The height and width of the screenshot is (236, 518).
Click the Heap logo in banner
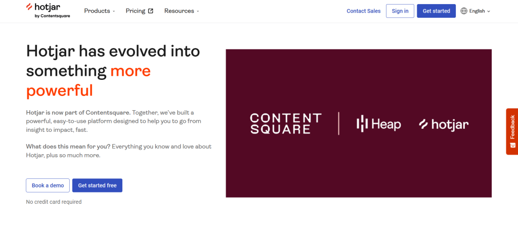coord(378,124)
